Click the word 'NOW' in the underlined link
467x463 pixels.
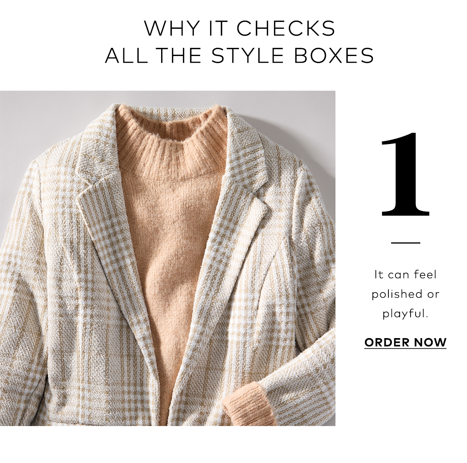[x=430, y=342]
